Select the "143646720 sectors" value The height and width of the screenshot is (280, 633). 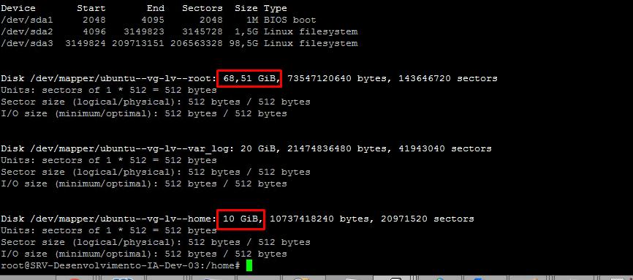[448, 78]
